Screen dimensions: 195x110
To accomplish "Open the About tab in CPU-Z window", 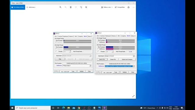I will [133, 36].
